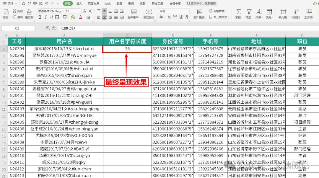
Task: Click the Filter (筛选) button
Action: [249, 14]
